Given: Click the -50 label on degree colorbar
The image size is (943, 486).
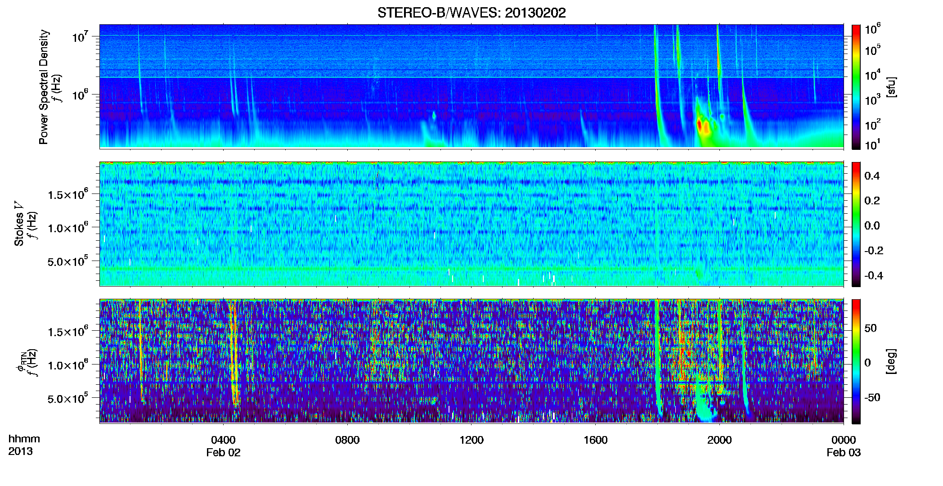Looking at the screenshot, I should [872, 397].
